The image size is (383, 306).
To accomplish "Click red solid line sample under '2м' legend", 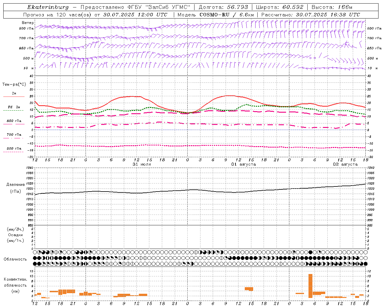I will coord(14,97).
